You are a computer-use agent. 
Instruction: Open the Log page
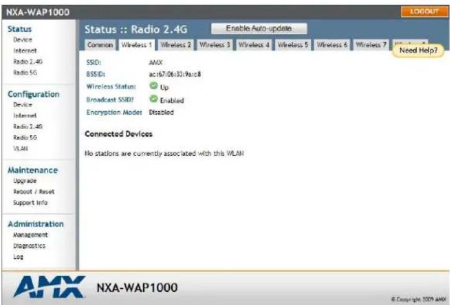18,257
